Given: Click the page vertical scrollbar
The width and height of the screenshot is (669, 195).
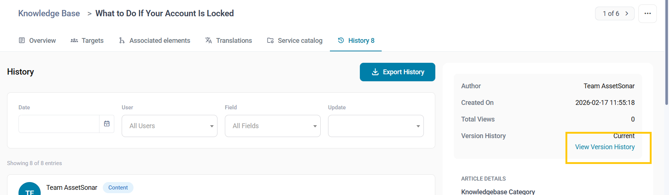Looking at the screenshot, I should tap(666, 55).
